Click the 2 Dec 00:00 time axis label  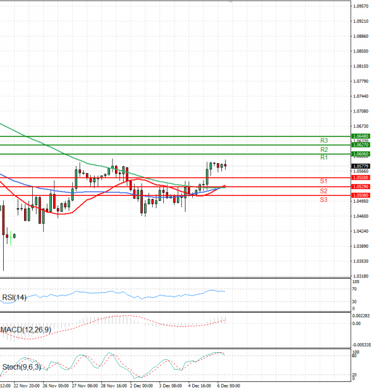(142, 385)
